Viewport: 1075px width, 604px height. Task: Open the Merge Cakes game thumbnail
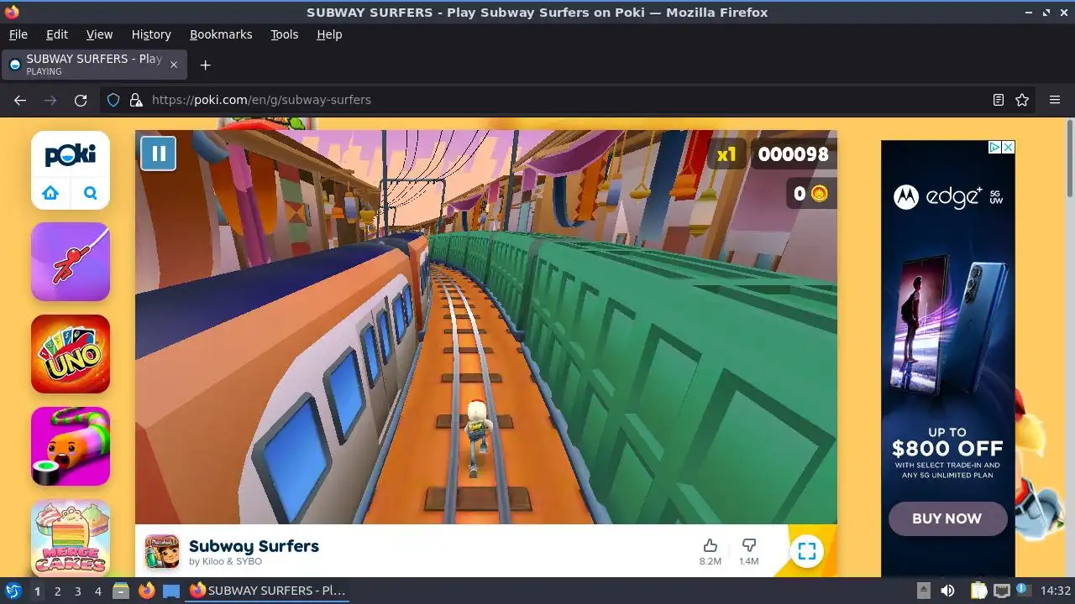(71, 538)
